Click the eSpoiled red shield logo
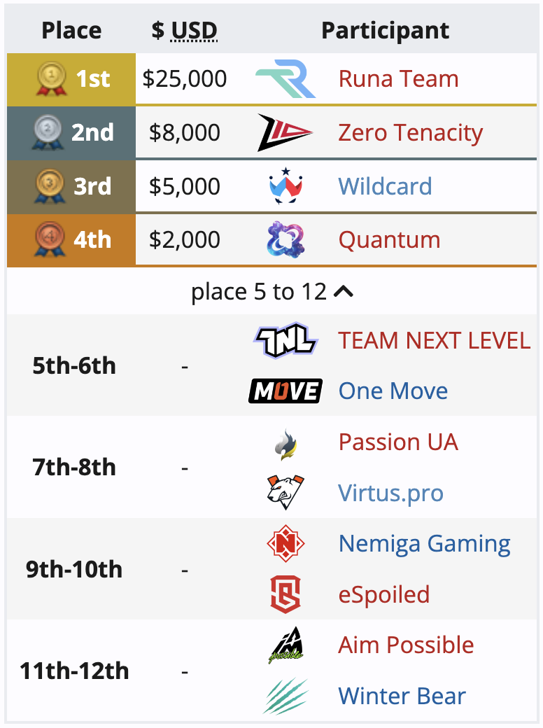543x728 pixels. click(x=285, y=594)
